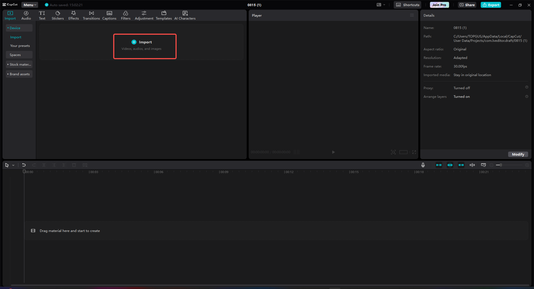Enter fullscreen player preview
Screen dimensions: 534x289
pos(414,152)
